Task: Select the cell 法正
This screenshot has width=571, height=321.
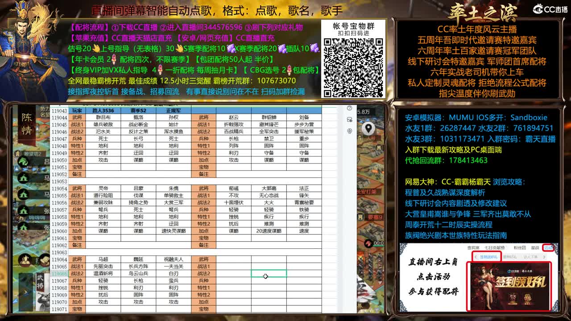Action: click(x=304, y=189)
